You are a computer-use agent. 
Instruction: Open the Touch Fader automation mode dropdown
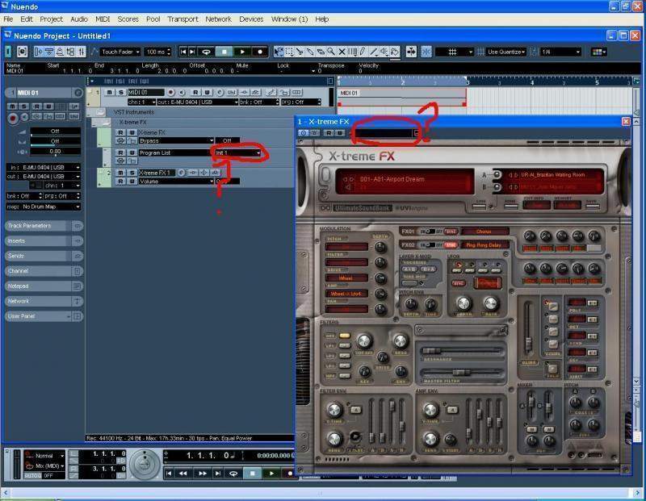click(x=120, y=52)
